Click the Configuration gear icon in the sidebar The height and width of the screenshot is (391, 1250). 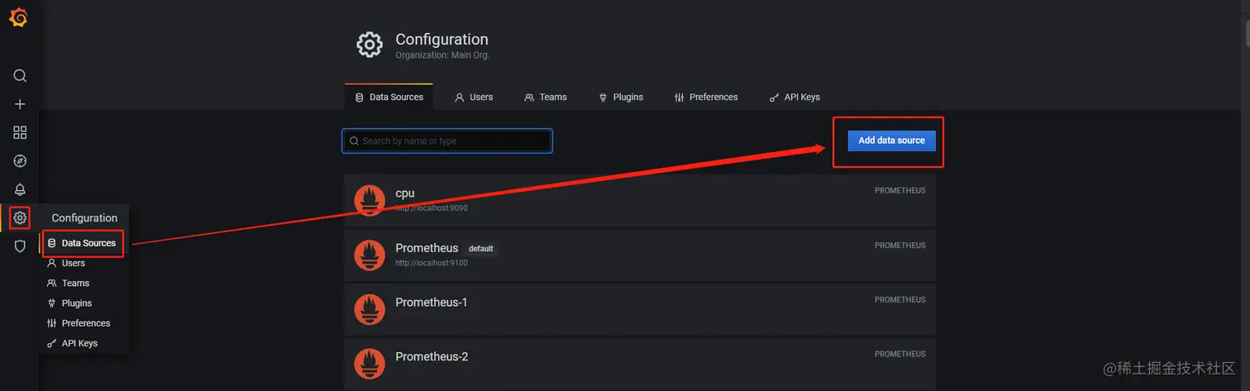(20, 218)
